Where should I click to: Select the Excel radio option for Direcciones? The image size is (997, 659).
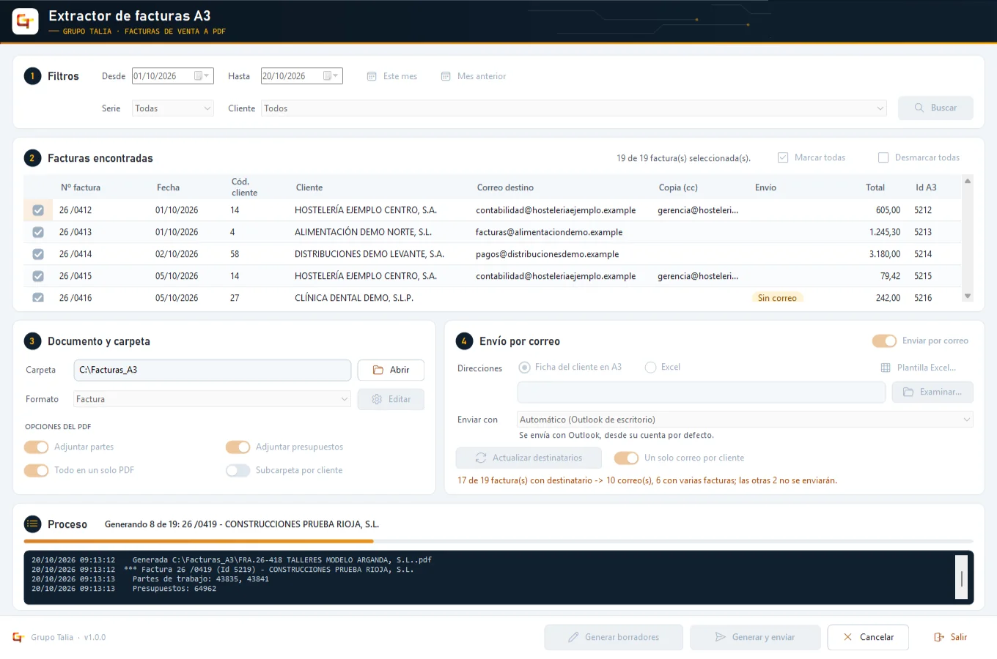point(650,368)
